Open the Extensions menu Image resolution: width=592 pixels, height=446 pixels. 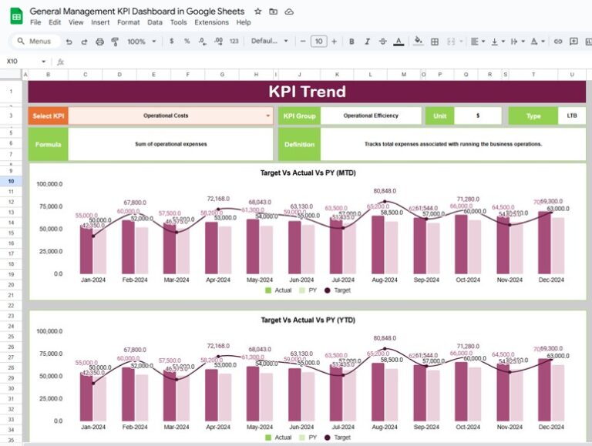click(x=211, y=22)
